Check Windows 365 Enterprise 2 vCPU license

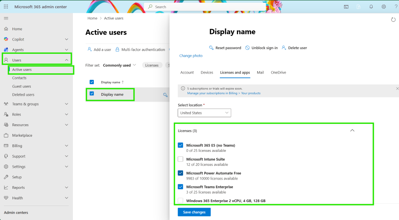(x=180, y=201)
